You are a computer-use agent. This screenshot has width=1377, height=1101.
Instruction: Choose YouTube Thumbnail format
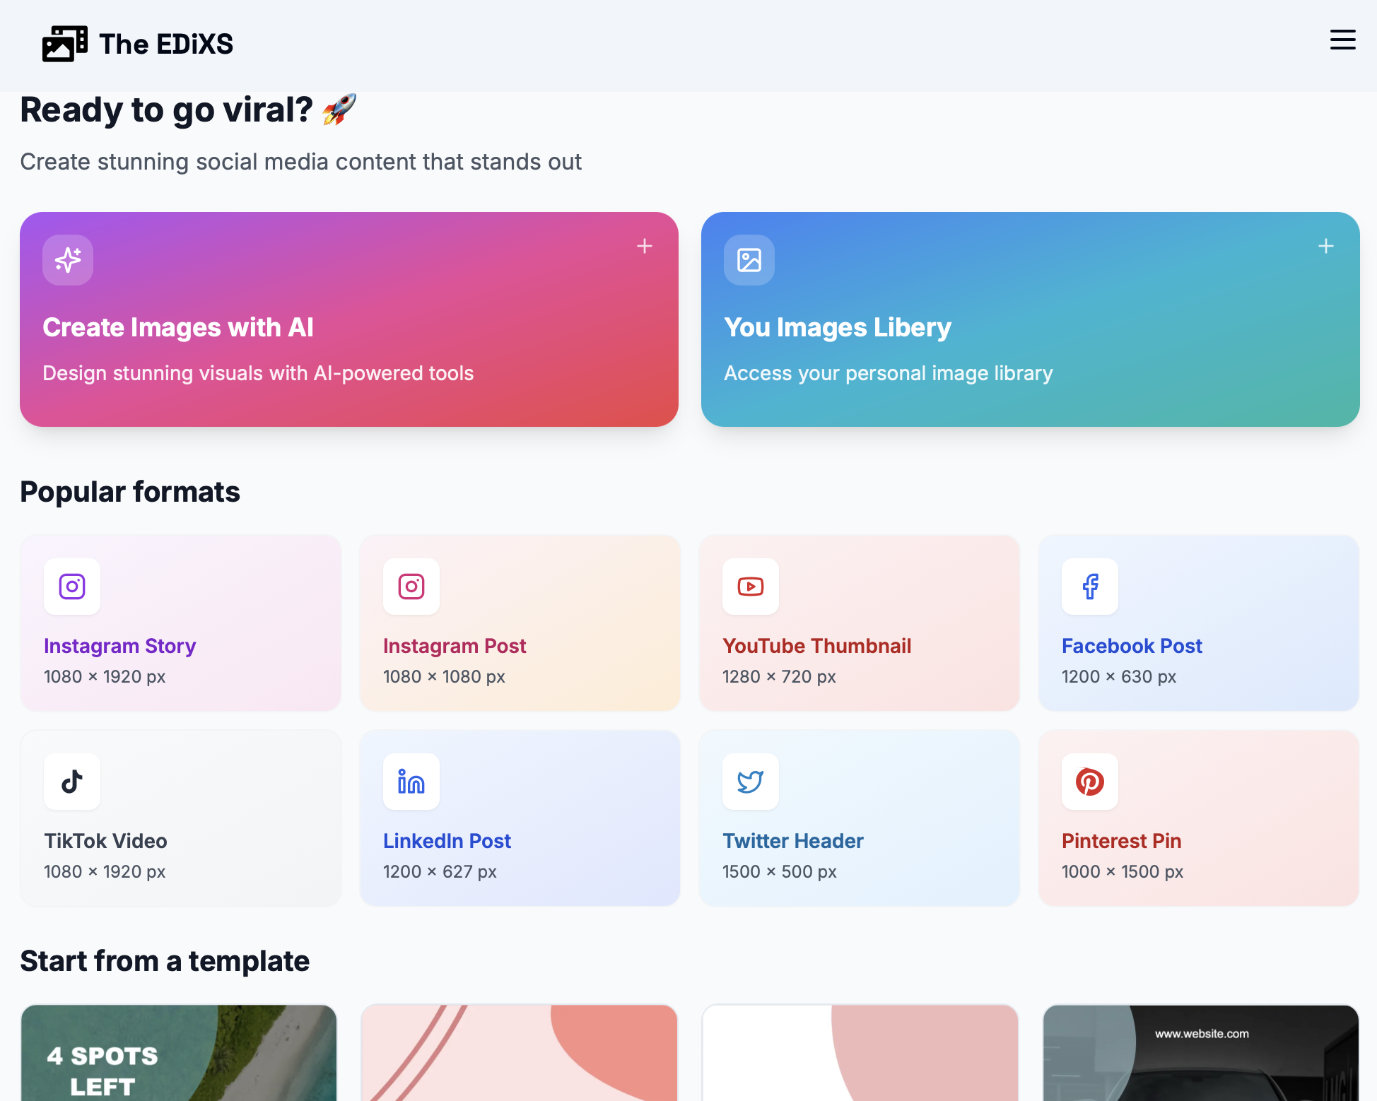point(860,623)
